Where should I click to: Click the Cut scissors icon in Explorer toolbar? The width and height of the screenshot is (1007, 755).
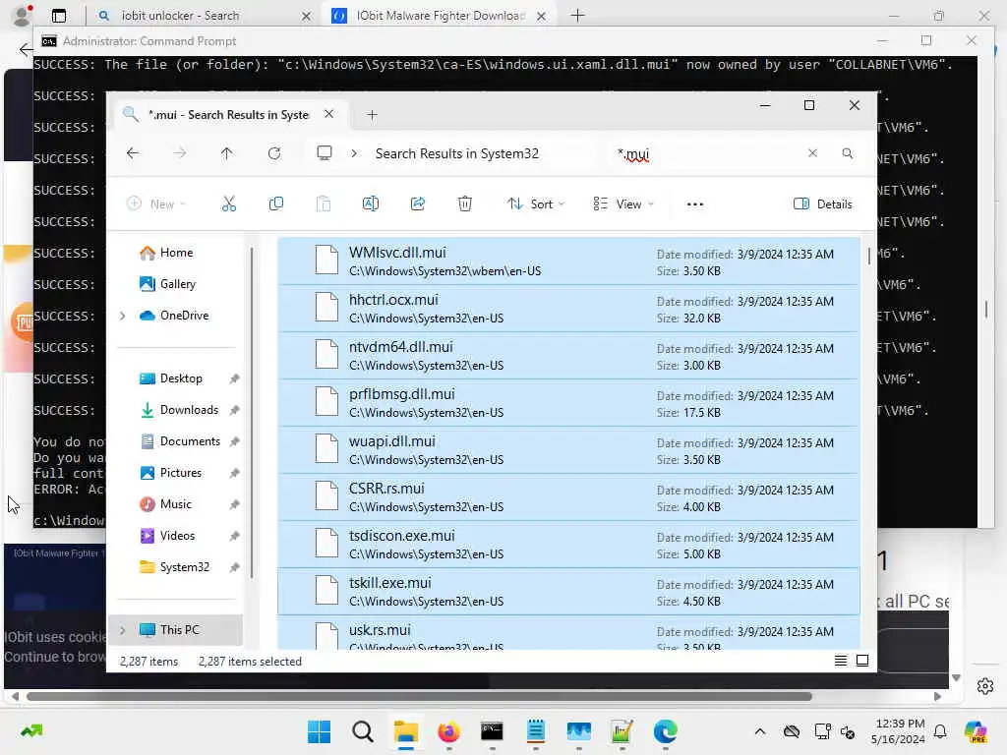[x=228, y=204]
